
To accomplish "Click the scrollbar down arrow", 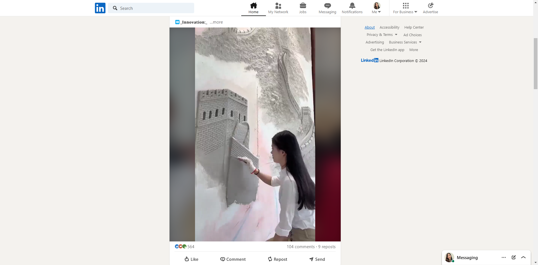I will point(535,263).
